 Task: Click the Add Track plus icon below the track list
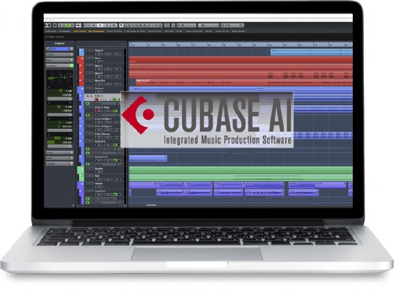point(121,206)
